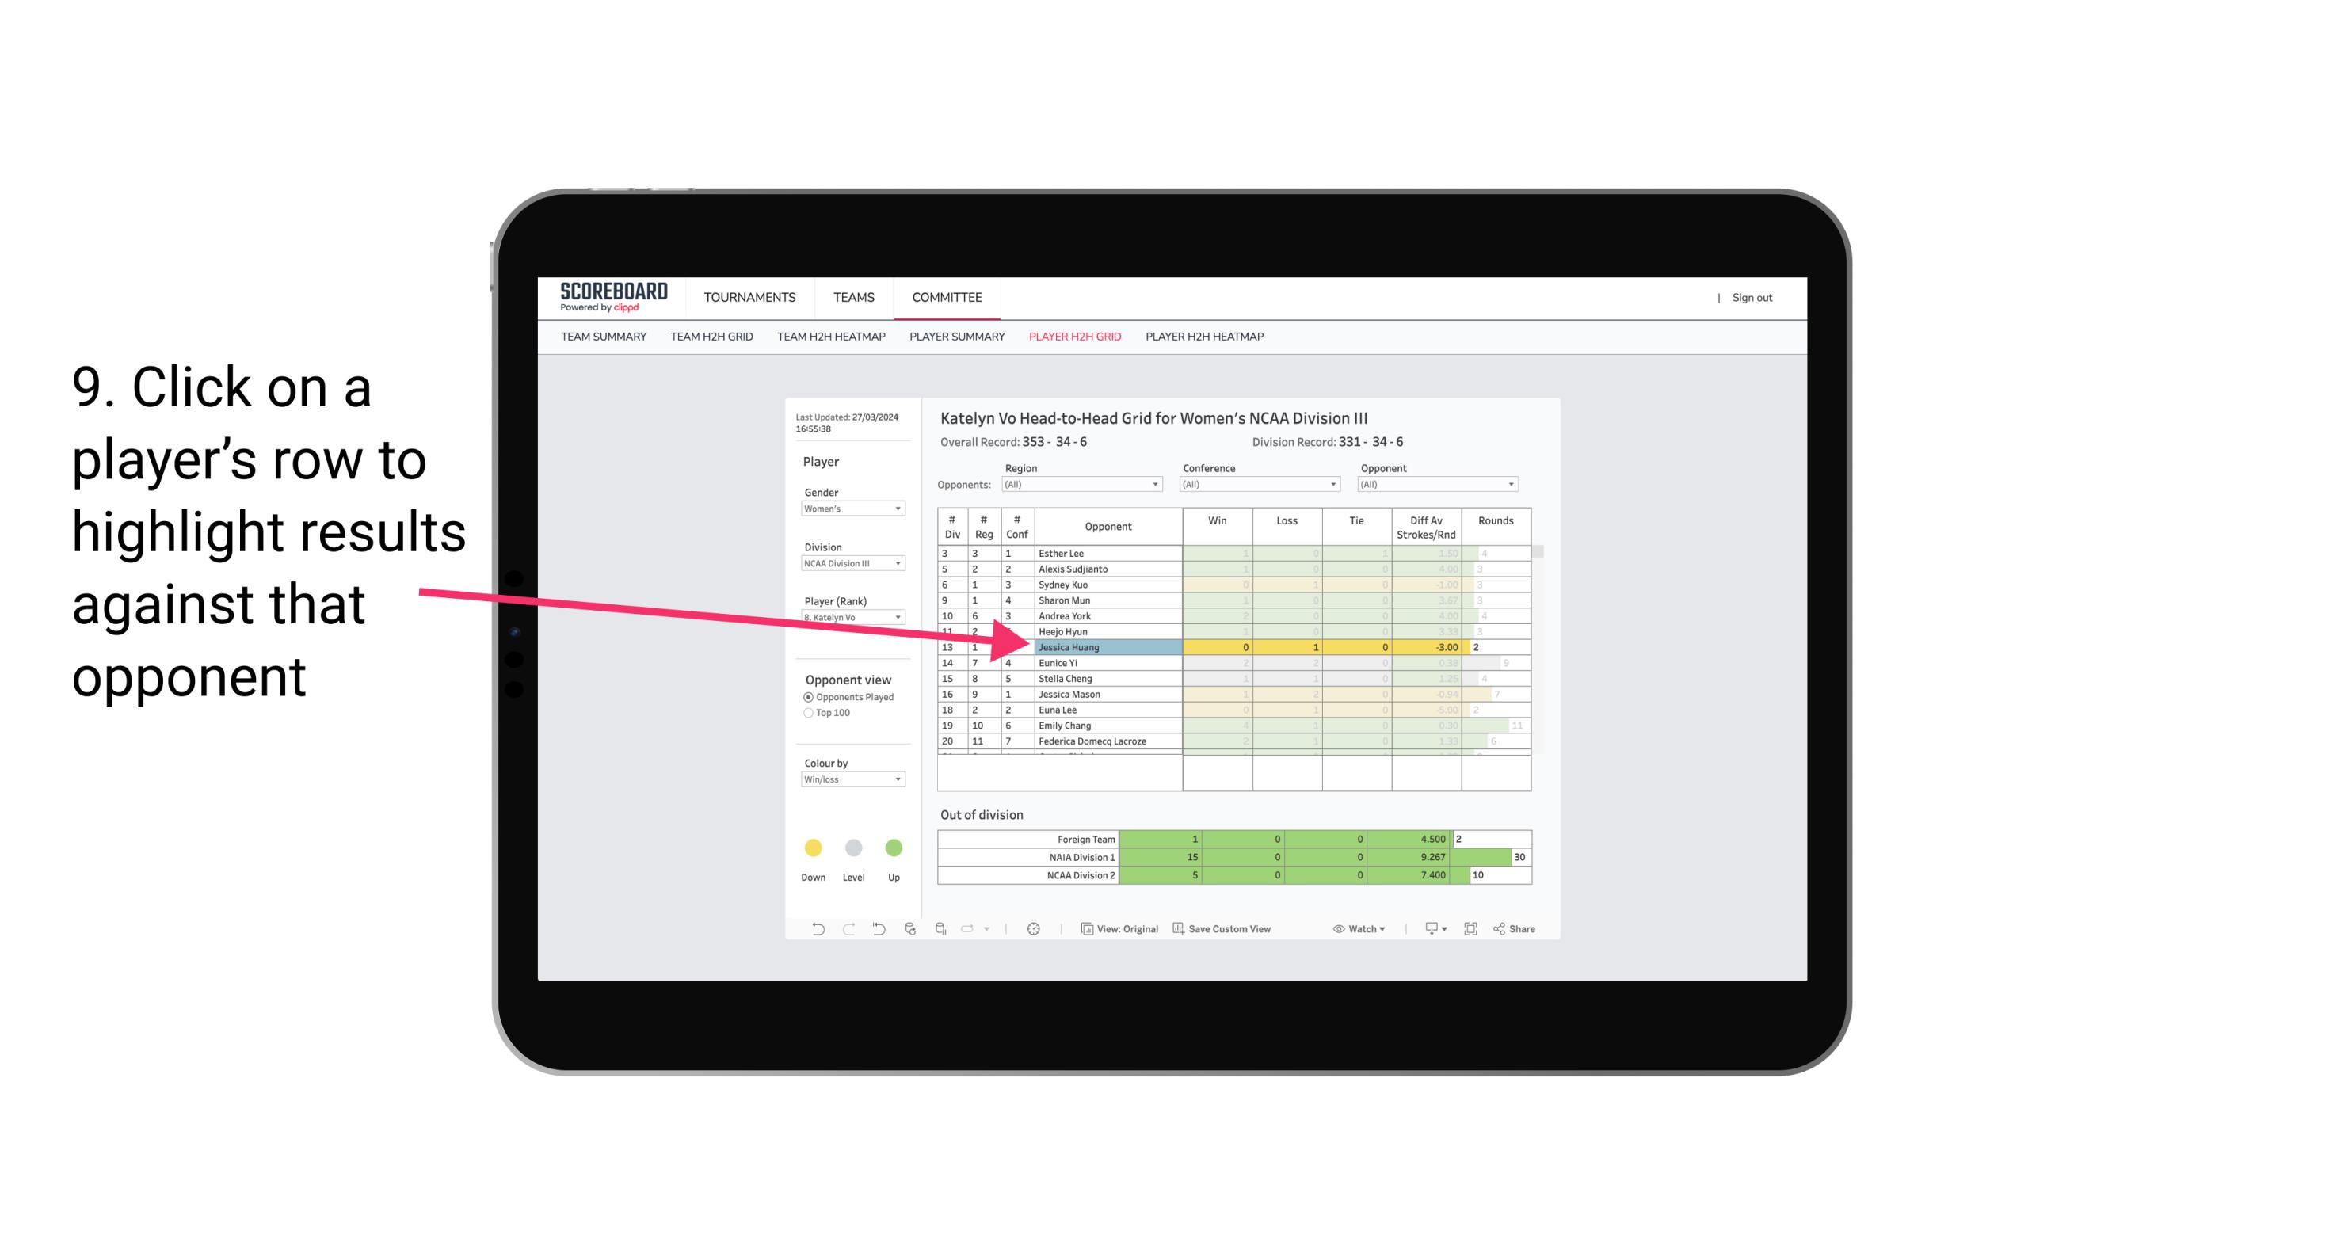Click the redo icon in toolbar
The image size is (2337, 1257).
pos(845,931)
